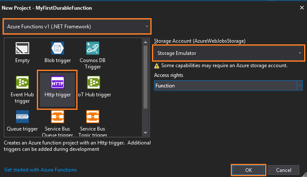Click the Http trigger label text
Viewport: 307px width, 177px height.
coord(58,95)
